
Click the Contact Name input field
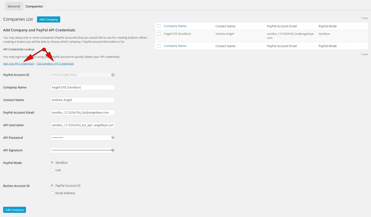coord(82,100)
